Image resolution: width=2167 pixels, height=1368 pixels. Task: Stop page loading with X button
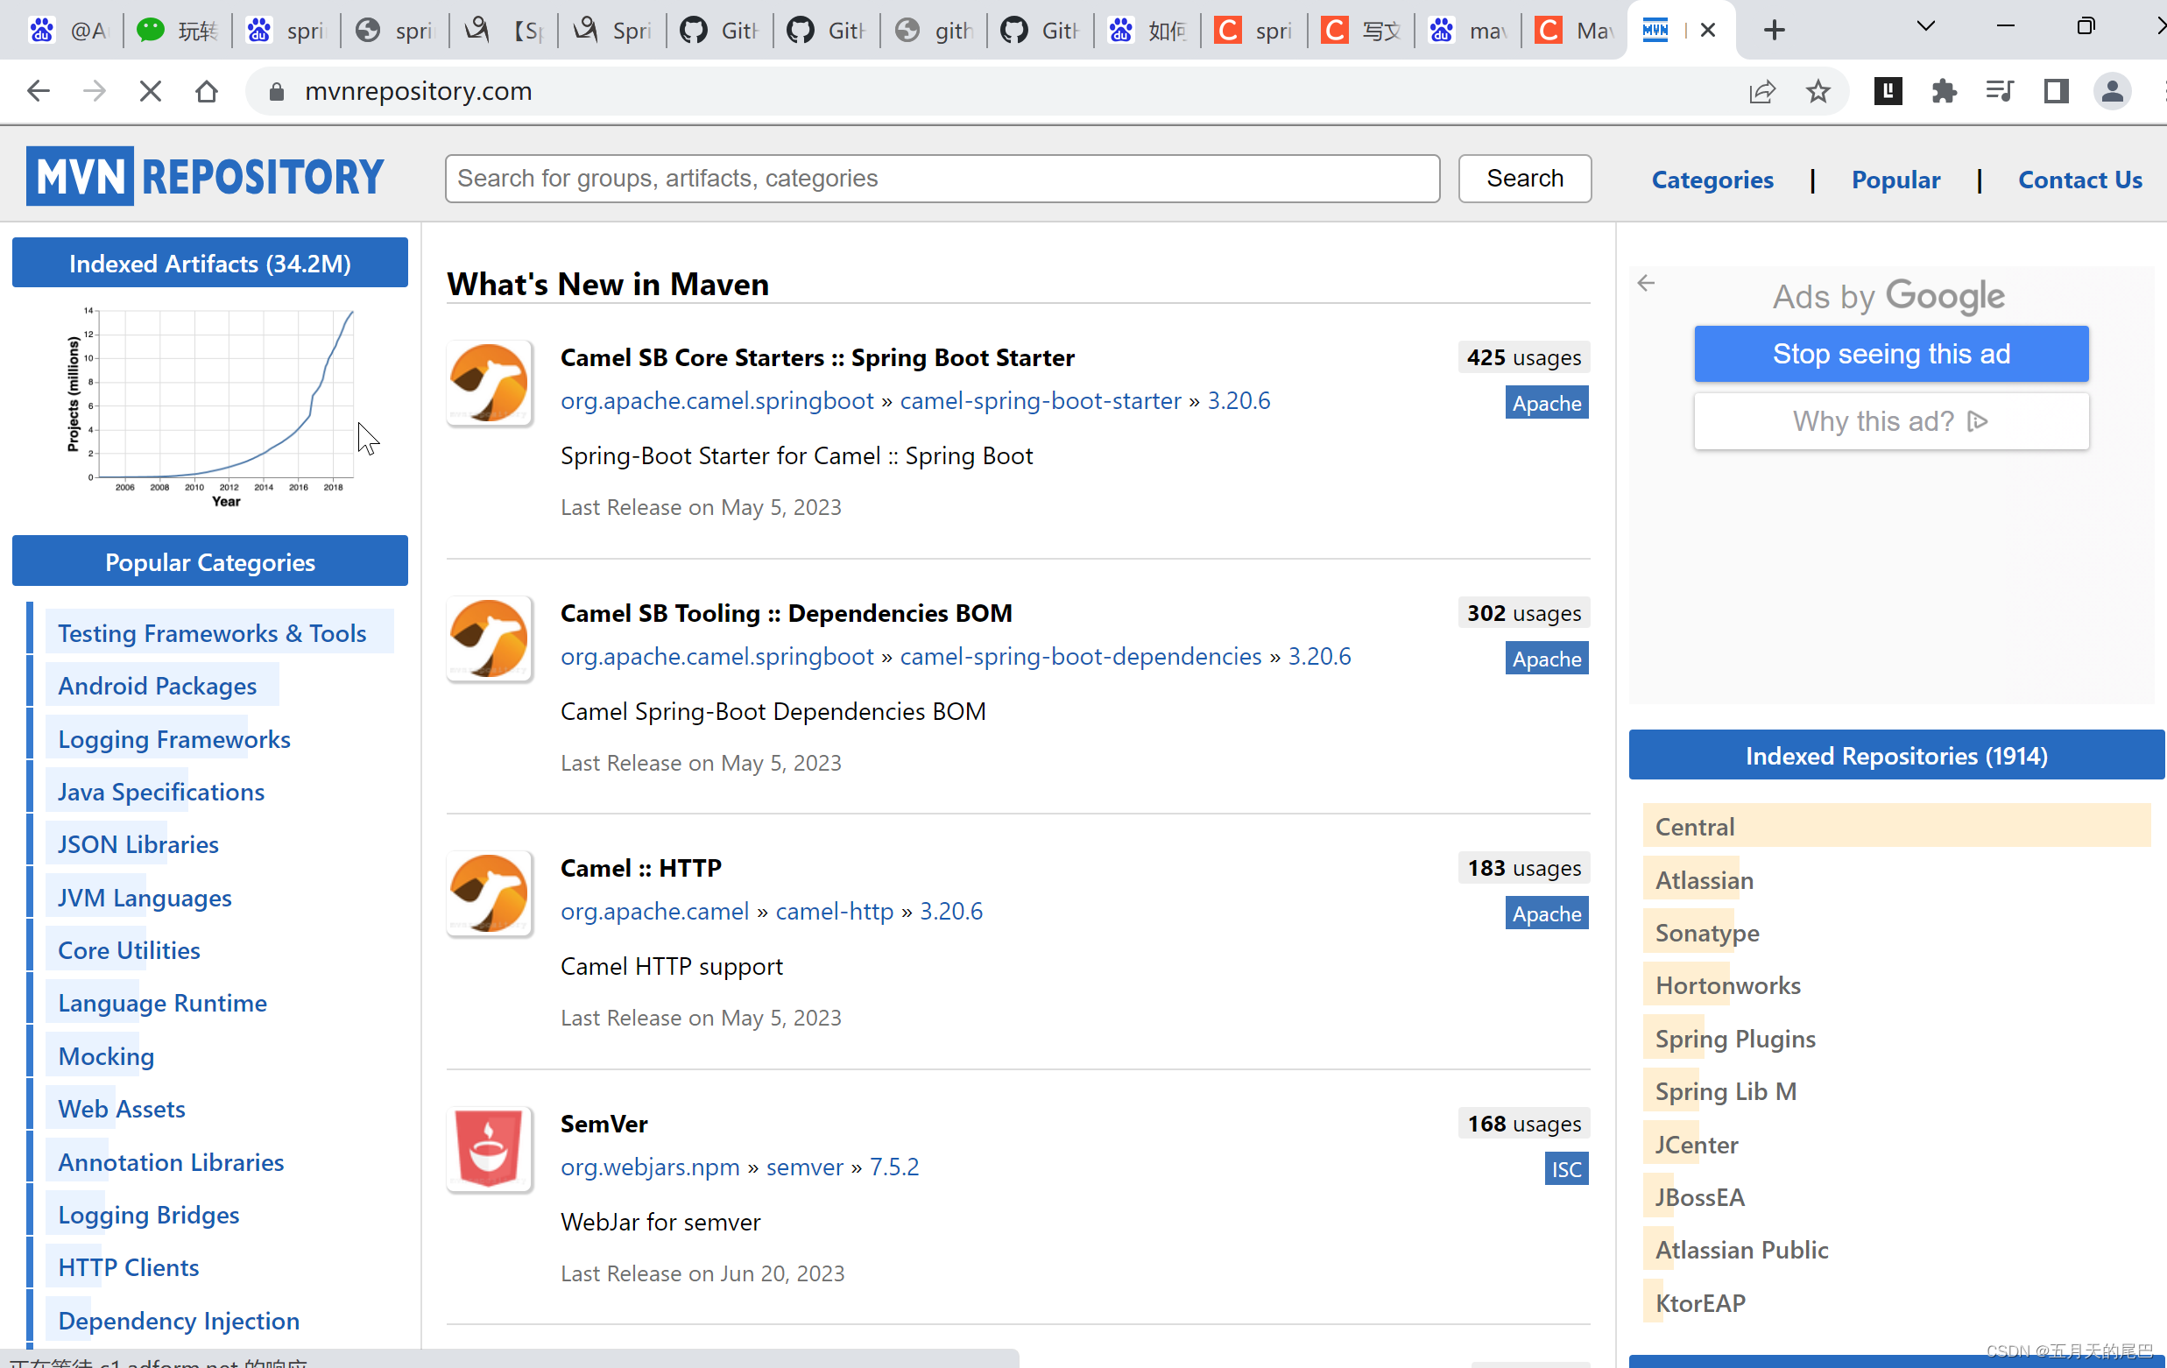[x=151, y=91]
